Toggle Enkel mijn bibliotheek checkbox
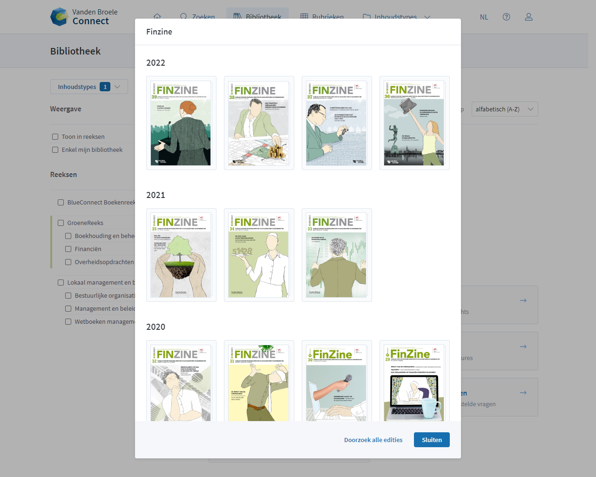 55,150
